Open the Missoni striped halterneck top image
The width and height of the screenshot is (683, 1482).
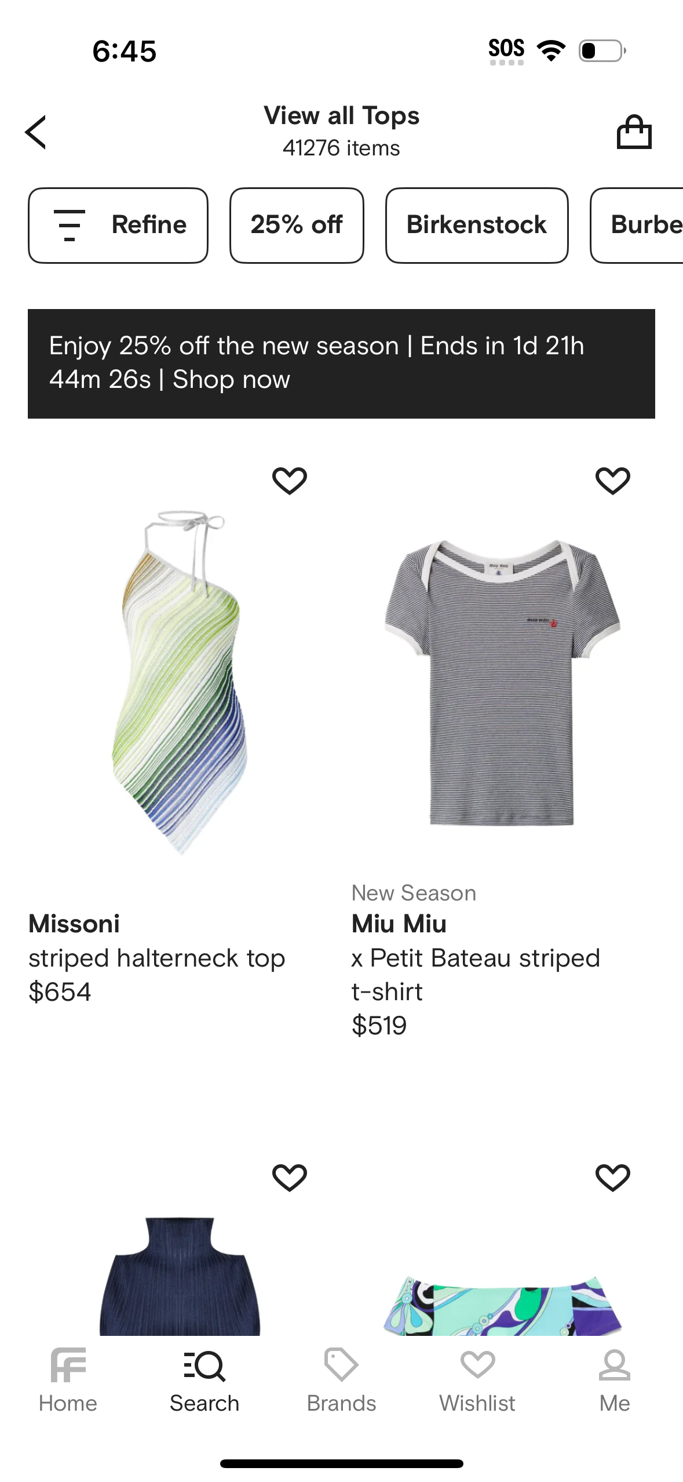point(180,682)
